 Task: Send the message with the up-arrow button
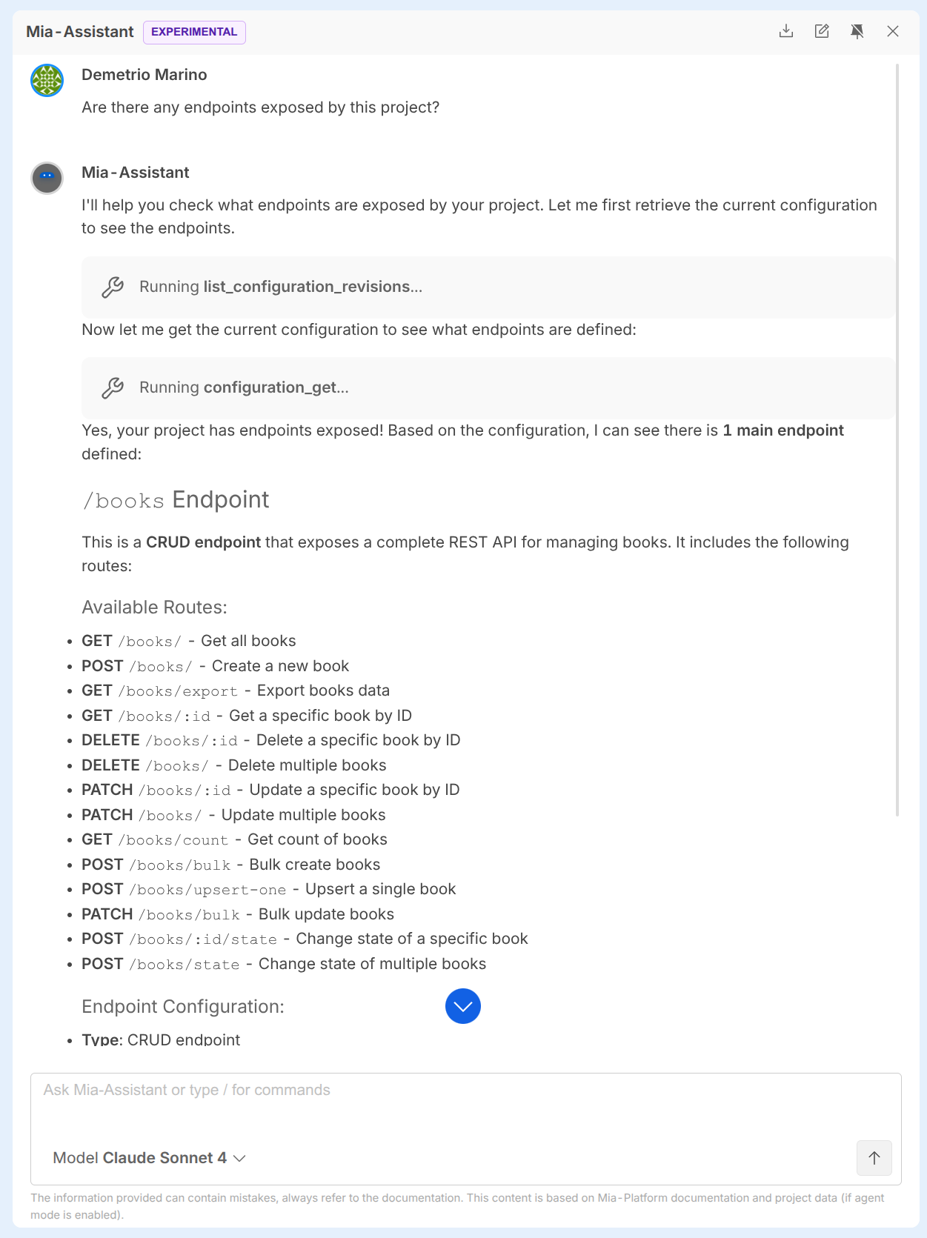click(874, 1158)
